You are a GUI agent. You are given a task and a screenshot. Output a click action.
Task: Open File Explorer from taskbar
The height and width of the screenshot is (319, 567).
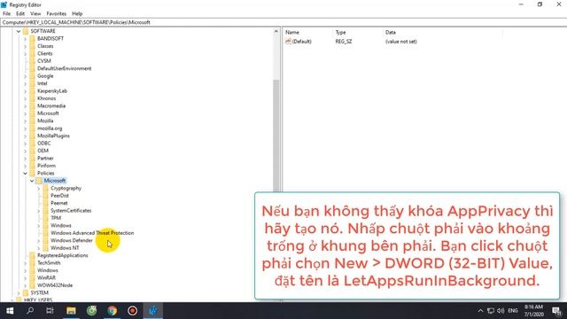71,311
